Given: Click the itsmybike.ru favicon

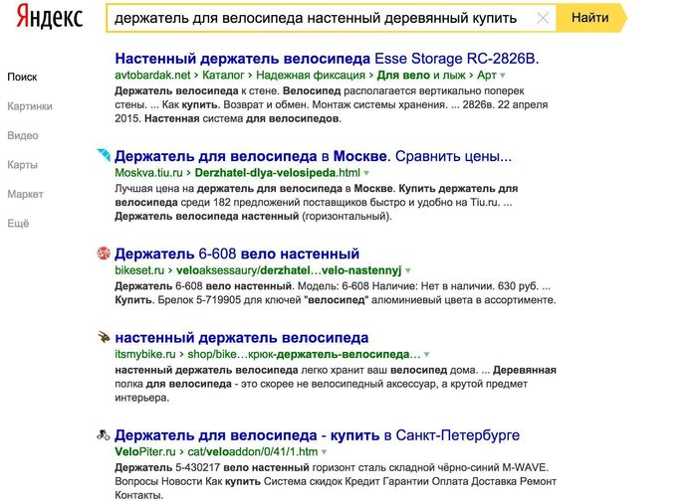Looking at the screenshot, I should 104,337.
